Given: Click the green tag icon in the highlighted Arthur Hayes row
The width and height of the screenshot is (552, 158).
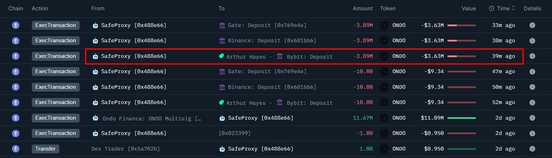Looking at the screenshot, I should pyautogui.click(x=221, y=56).
